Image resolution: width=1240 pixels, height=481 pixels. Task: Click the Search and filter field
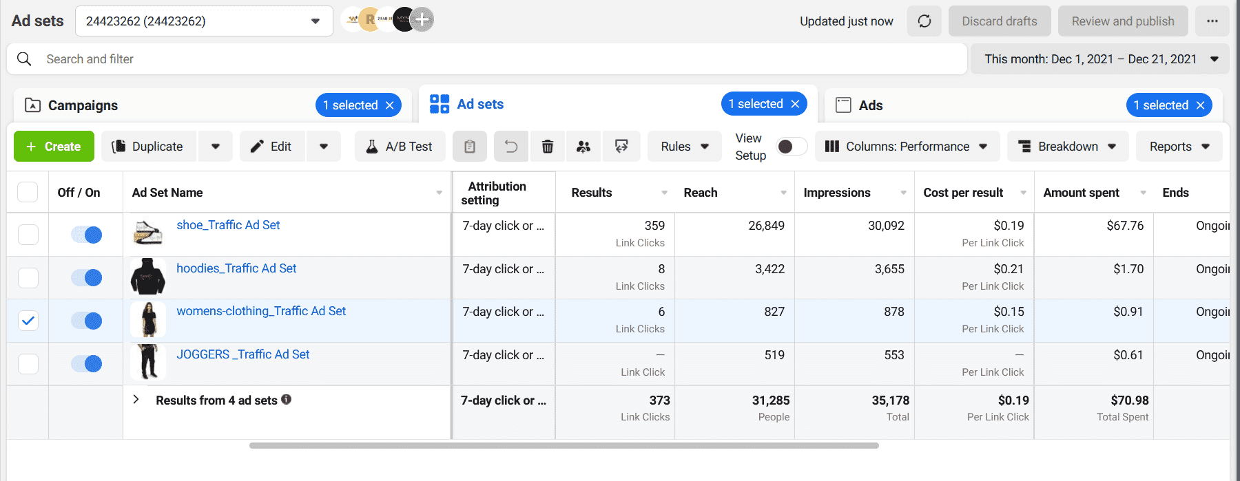click(x=482, y=59)
